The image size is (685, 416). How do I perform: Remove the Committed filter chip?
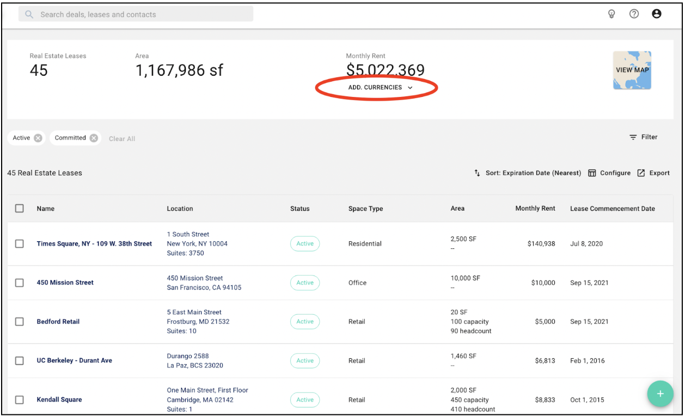point(94,138)
